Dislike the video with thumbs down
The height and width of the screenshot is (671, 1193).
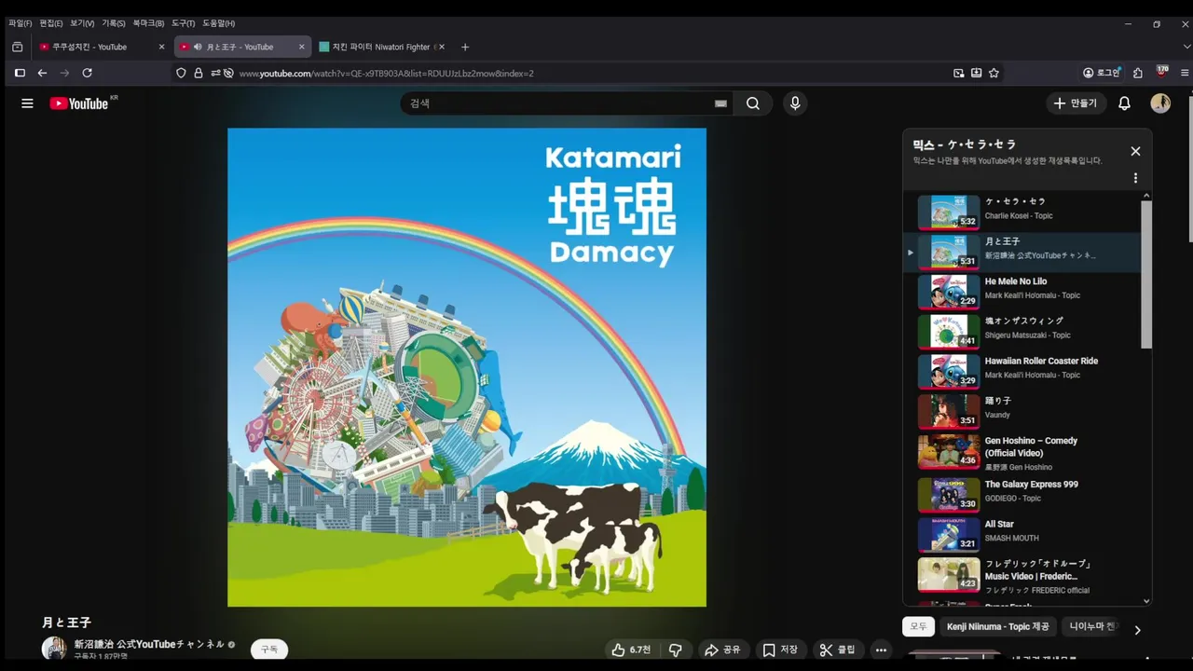[676, 650]
